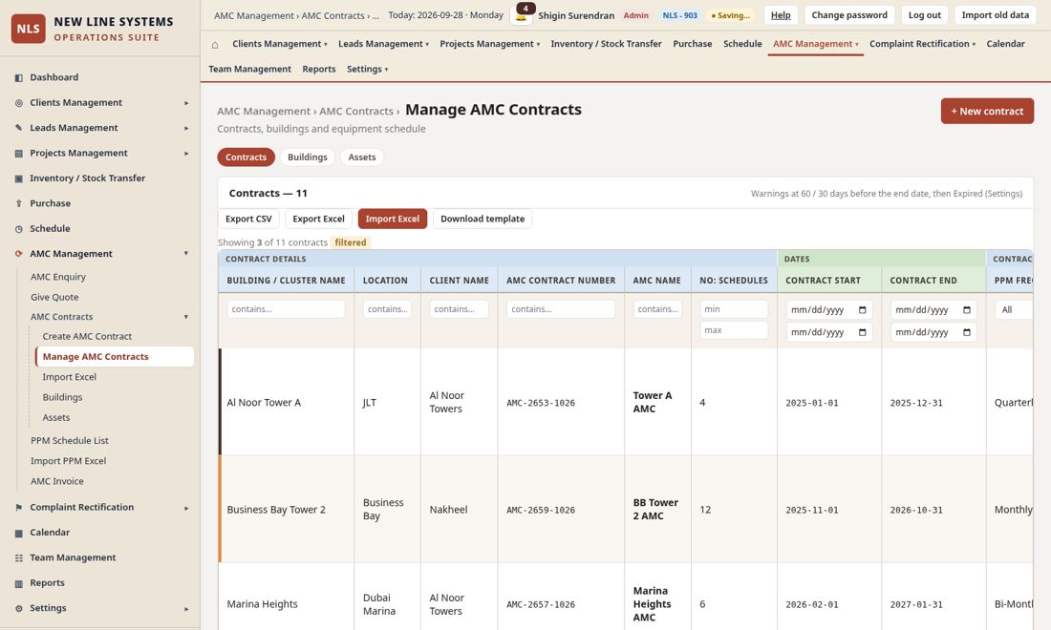Expand Leads Management in the sidebar
The height and width of the screenshot is (630, 1051).
pyautogui.click(x=186, y=128)
